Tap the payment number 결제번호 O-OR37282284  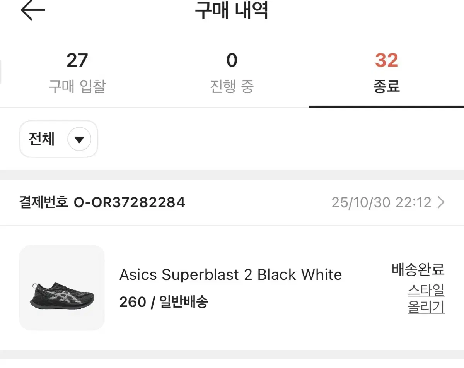(x=102, y=202)
